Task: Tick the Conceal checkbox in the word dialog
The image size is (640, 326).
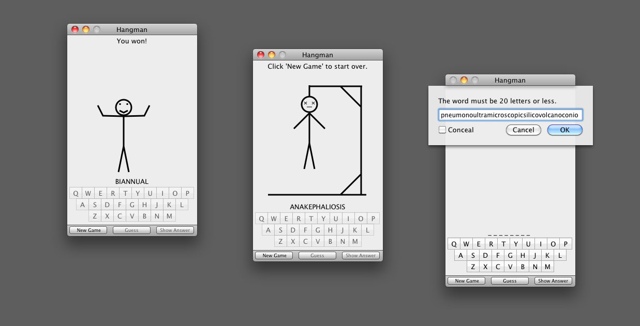Action: click(442, 130)
